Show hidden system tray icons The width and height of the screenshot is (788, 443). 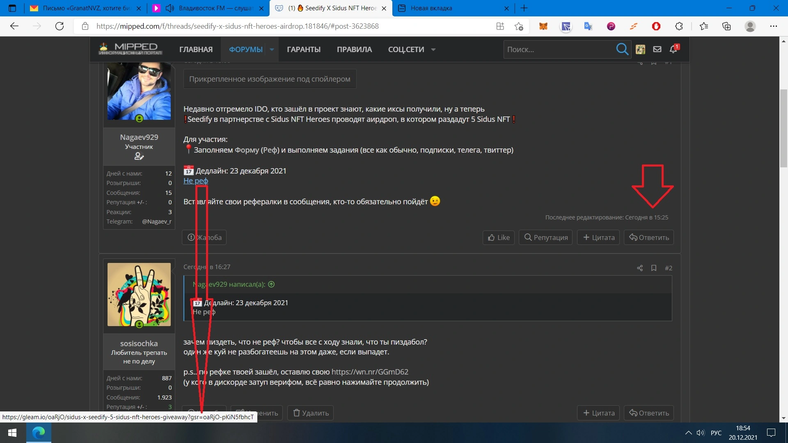point(689,433)
